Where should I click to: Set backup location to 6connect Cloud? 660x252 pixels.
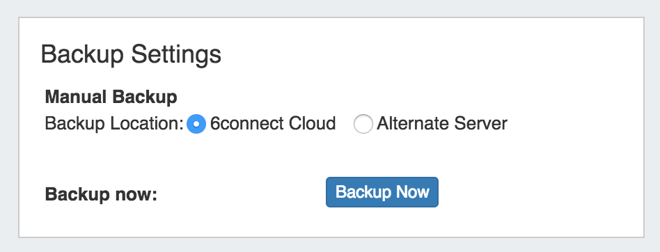point(196,125)
